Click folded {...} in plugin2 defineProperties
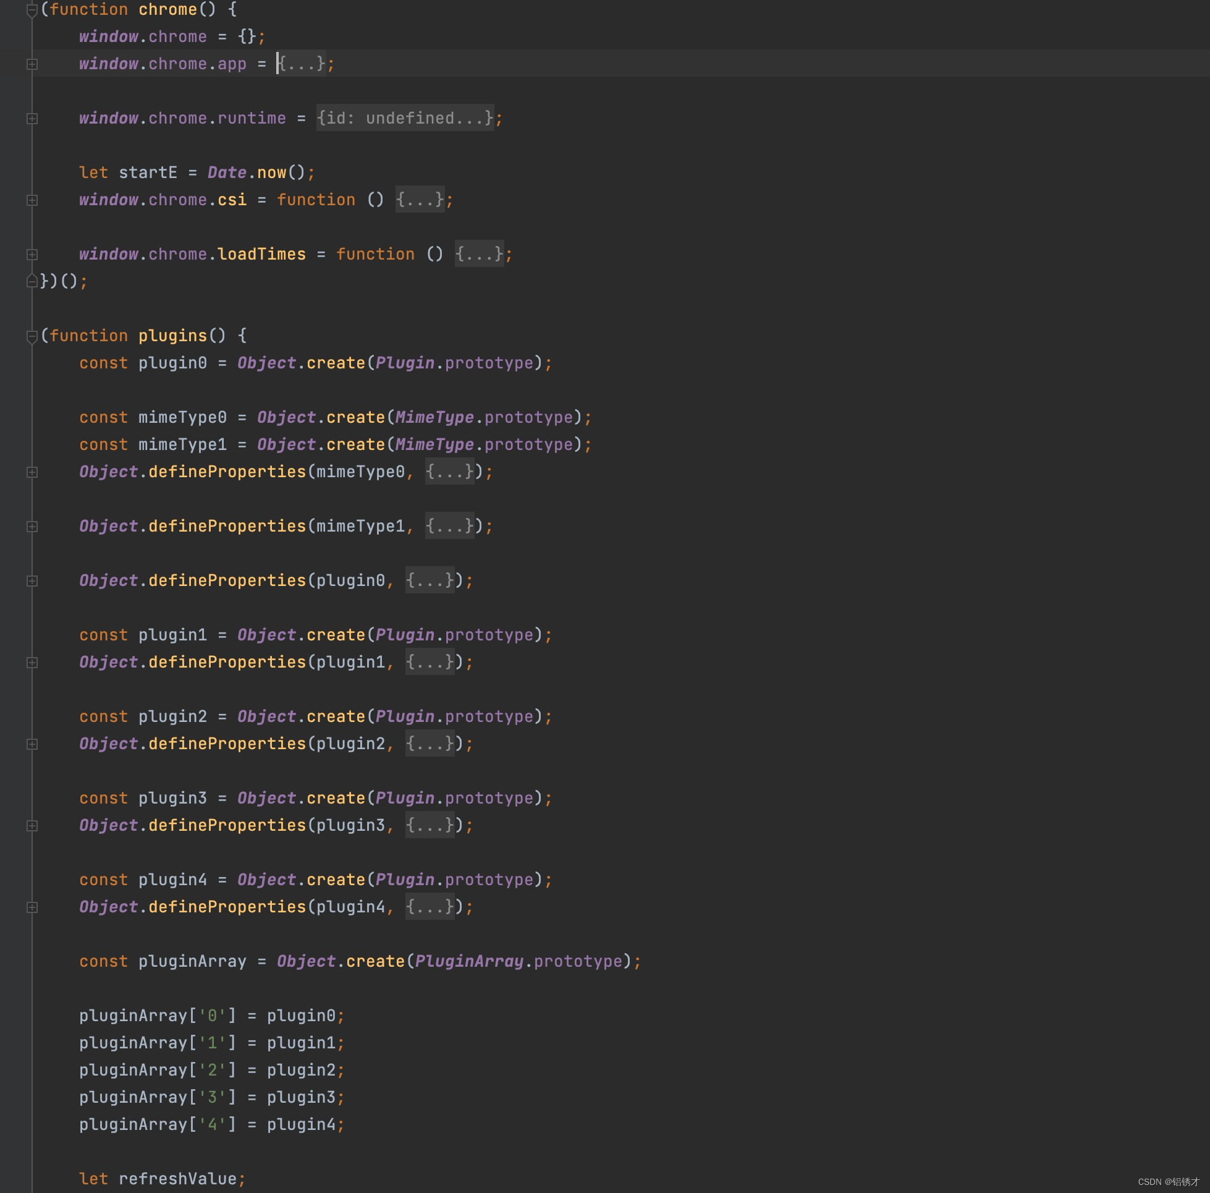Screen dimensions: 1210x1193 (x=430, y=744)
